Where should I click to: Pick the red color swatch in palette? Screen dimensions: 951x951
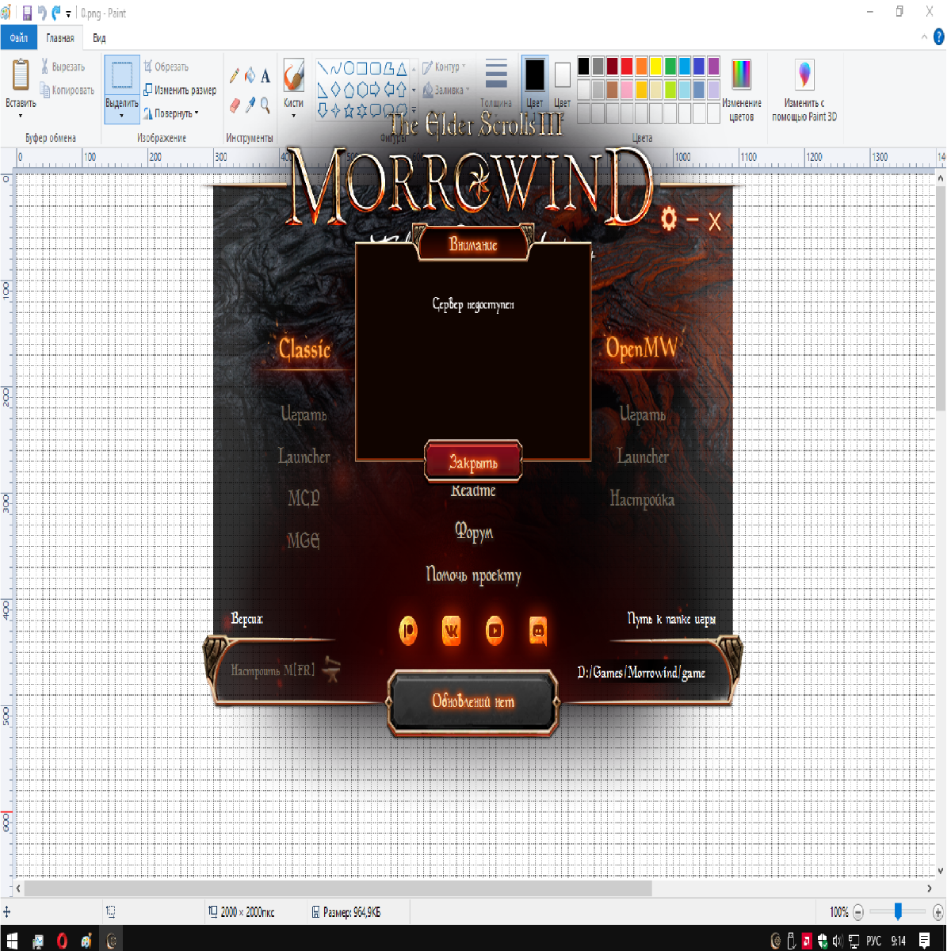627,66
